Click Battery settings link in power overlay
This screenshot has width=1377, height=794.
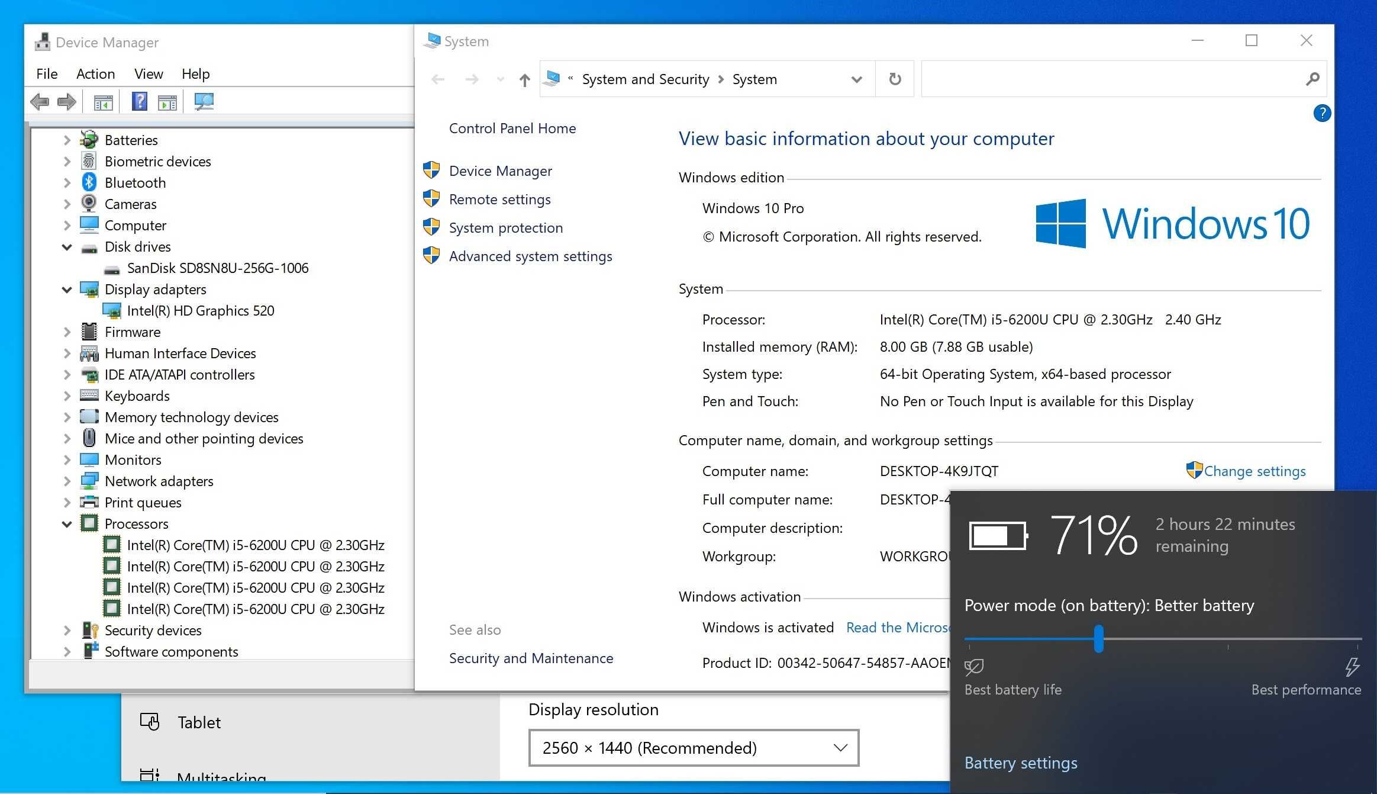[1021, 762]
